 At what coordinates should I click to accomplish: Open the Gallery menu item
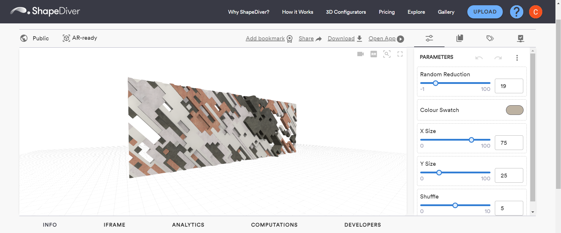(446, 12)
